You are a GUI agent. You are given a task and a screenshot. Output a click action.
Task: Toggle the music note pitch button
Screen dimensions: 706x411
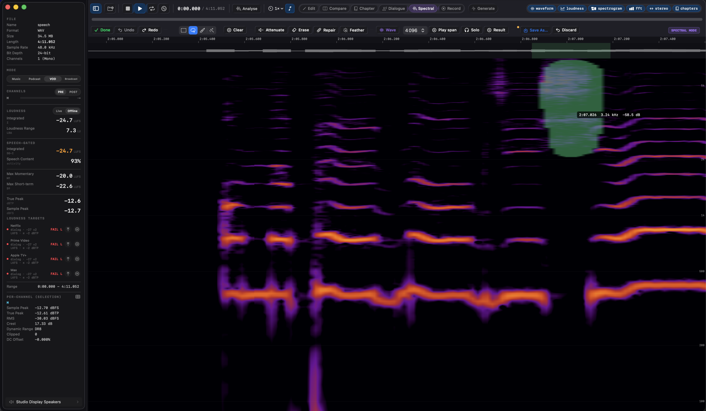coord(290,8)
